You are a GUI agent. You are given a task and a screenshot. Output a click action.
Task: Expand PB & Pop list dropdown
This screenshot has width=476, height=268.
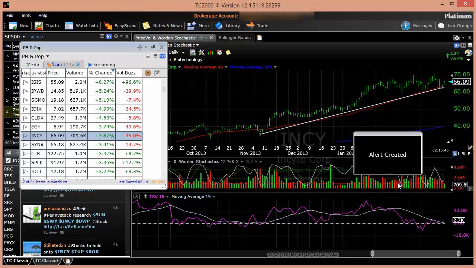point(47,57)
